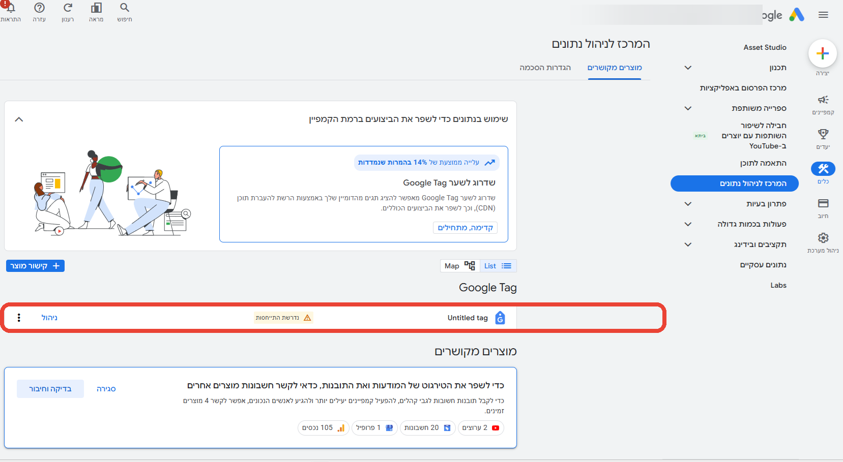Viewport: 843px width, 462px height.
Task: Click the refresh (רענון) icon
Action: [68, 8]
